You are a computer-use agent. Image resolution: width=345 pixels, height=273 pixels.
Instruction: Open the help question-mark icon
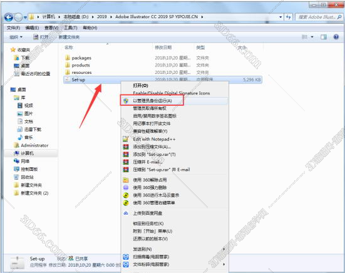(x=336, y=37)
